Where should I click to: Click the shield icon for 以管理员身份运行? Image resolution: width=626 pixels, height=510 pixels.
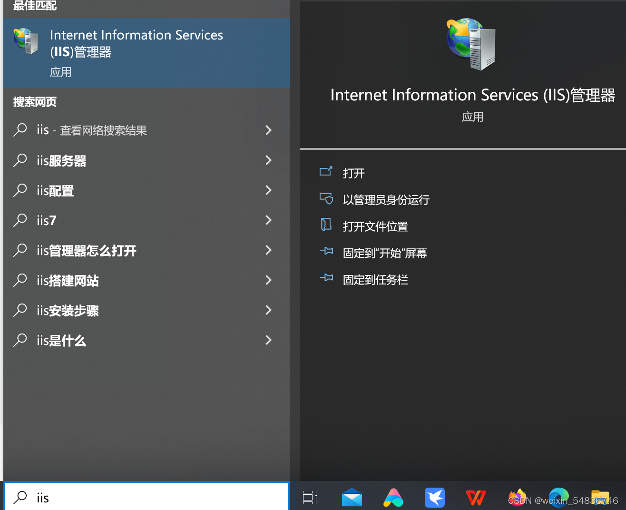pyautogui.click(x=326, y=198)
